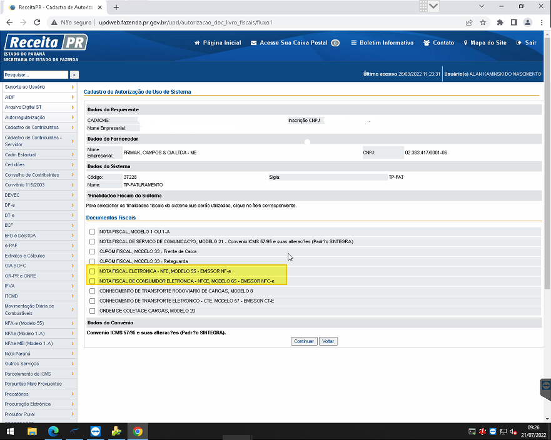Viewport: 551px width, 440px height.
Task: Open Chrome profile avatar icon
Action: pyautogui.click(x=527, y=22)
